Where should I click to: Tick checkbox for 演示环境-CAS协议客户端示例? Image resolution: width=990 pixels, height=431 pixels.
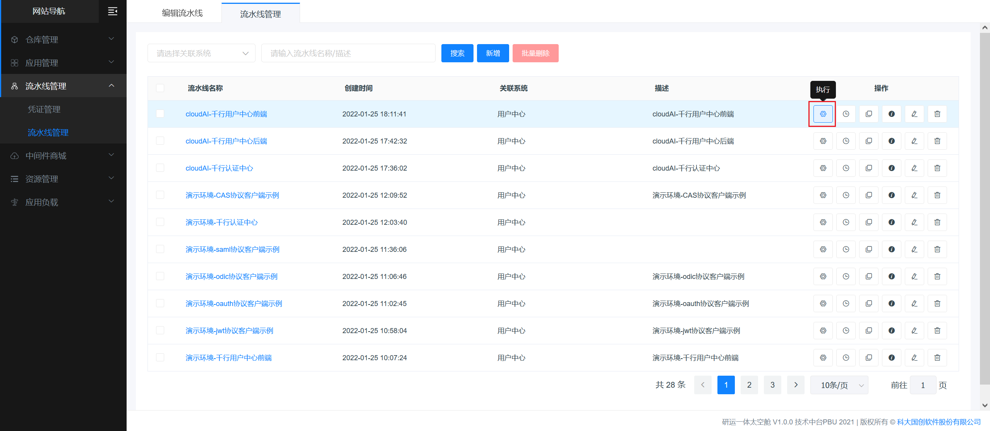click(160, 195)
